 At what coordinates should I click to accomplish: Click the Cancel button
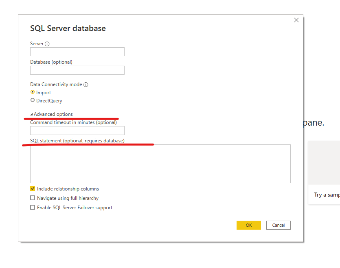[x=279, y=225]
